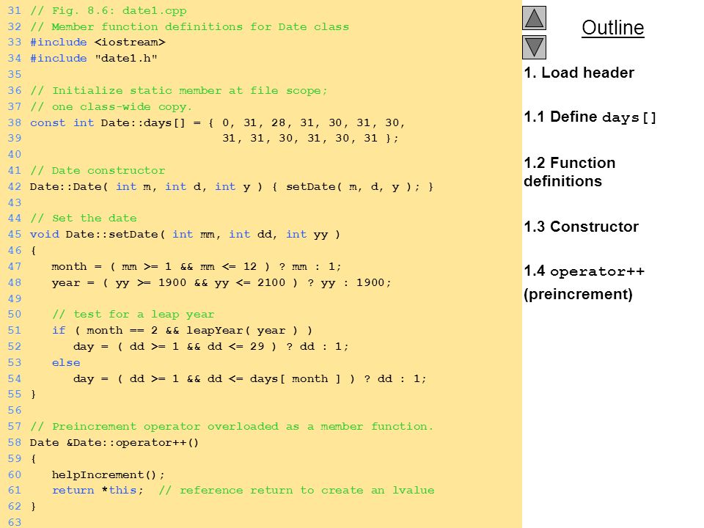Click the '#include <iostream>' line
The image size is (704, 528).
tap(98, 43)
